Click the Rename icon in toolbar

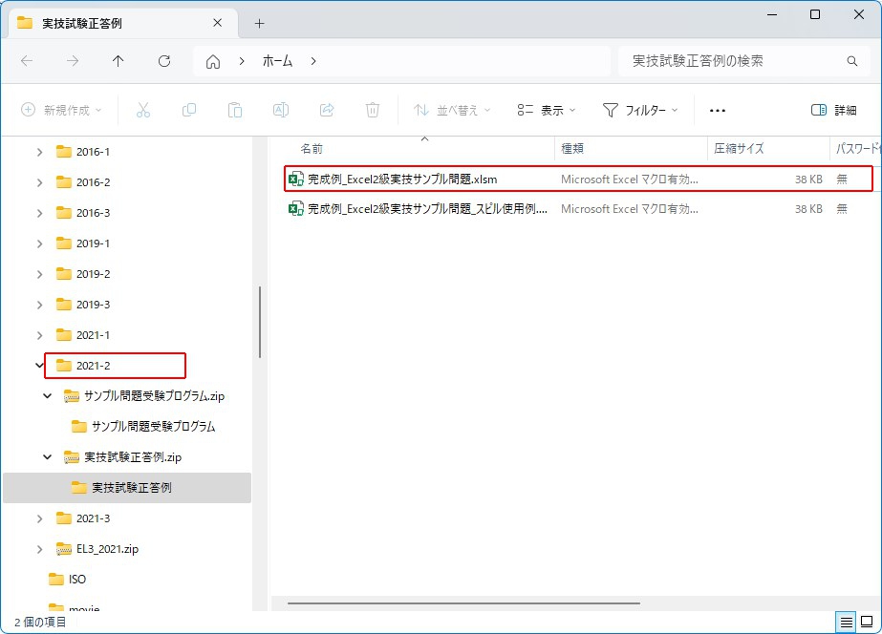(x=281, y=110)
